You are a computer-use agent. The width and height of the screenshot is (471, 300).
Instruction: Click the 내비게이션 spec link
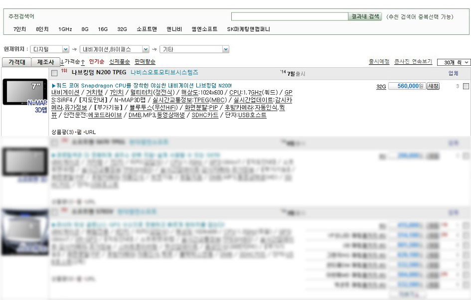point(65,93)
